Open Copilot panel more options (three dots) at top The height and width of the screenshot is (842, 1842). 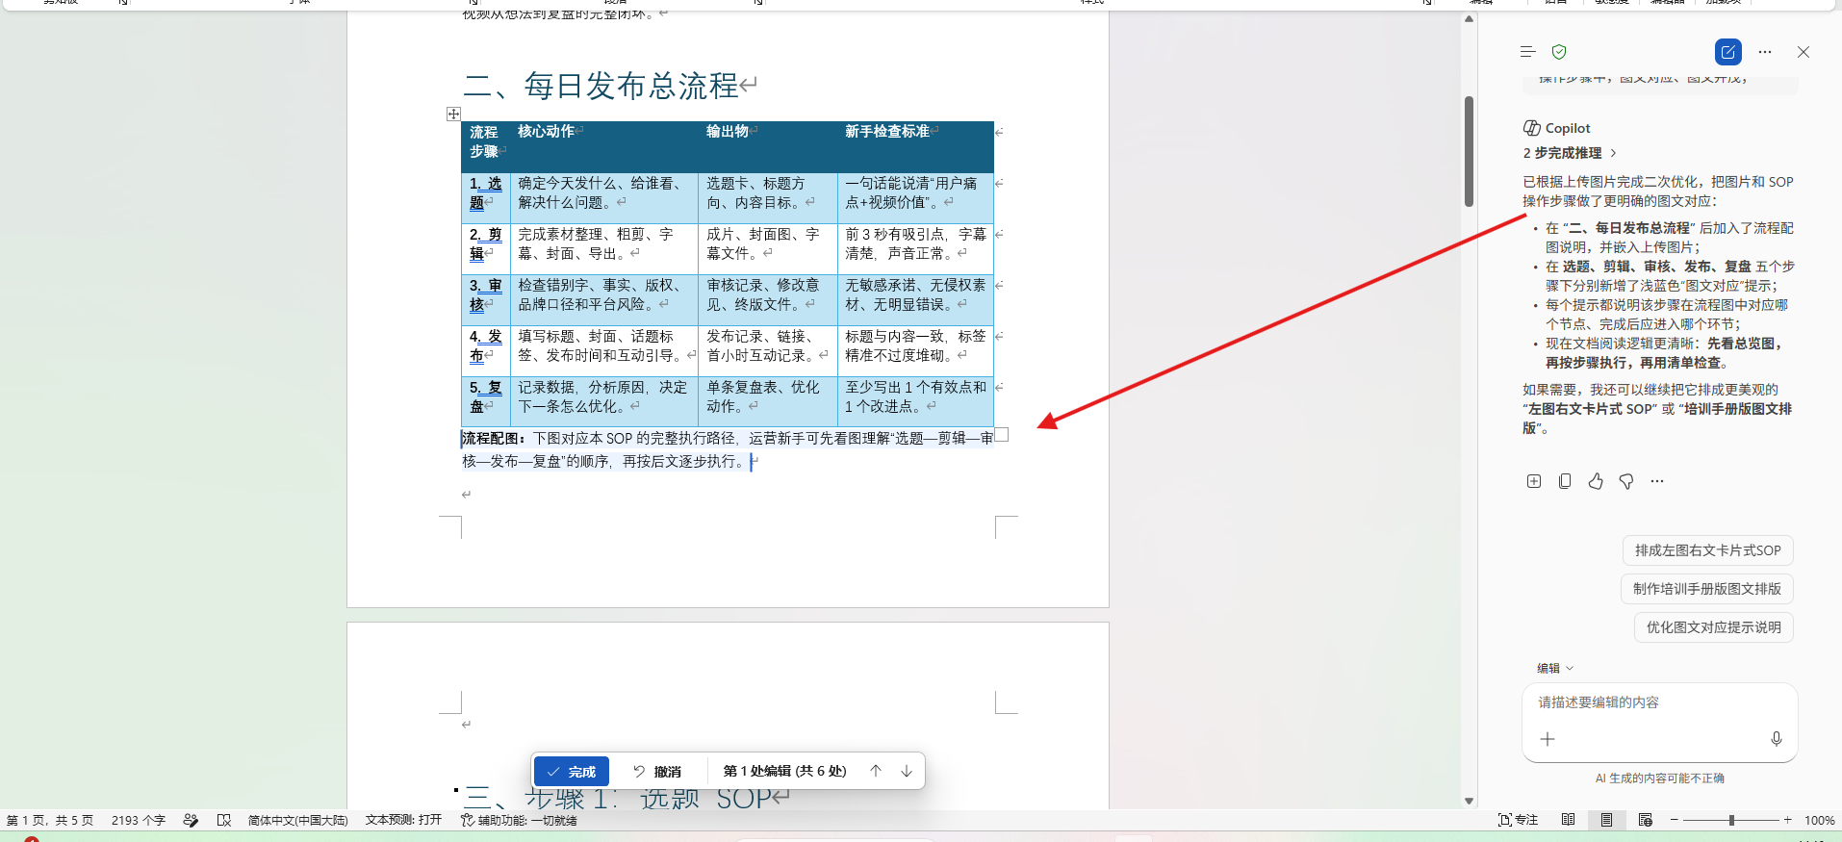(x=1765, y=52)
